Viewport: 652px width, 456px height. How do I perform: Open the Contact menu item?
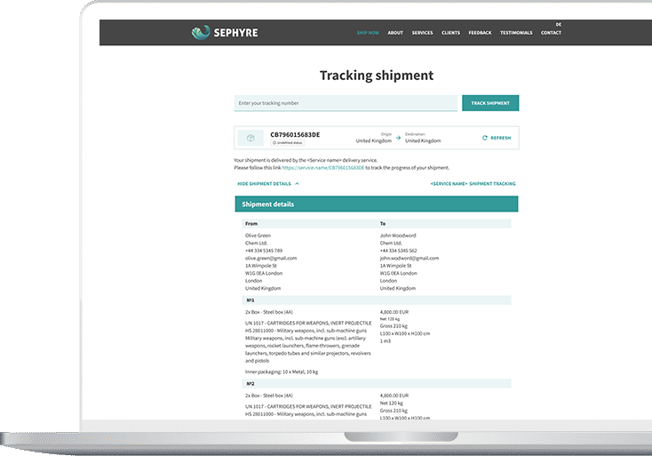[x=551, y=33]
